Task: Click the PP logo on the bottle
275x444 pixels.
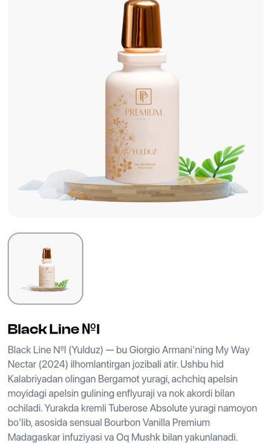Action: click(x=143, y=97)
